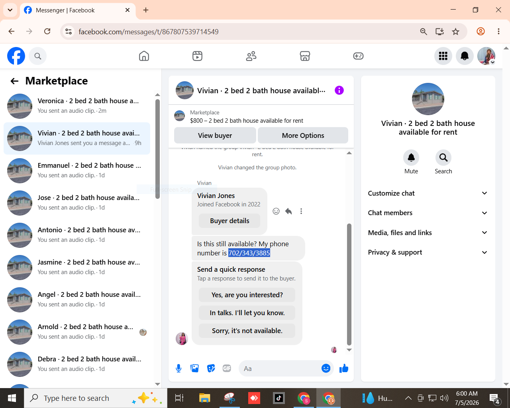Open Arnold conversation in list
This screenshot has width=510, height=408.
(x=77, y=332)
